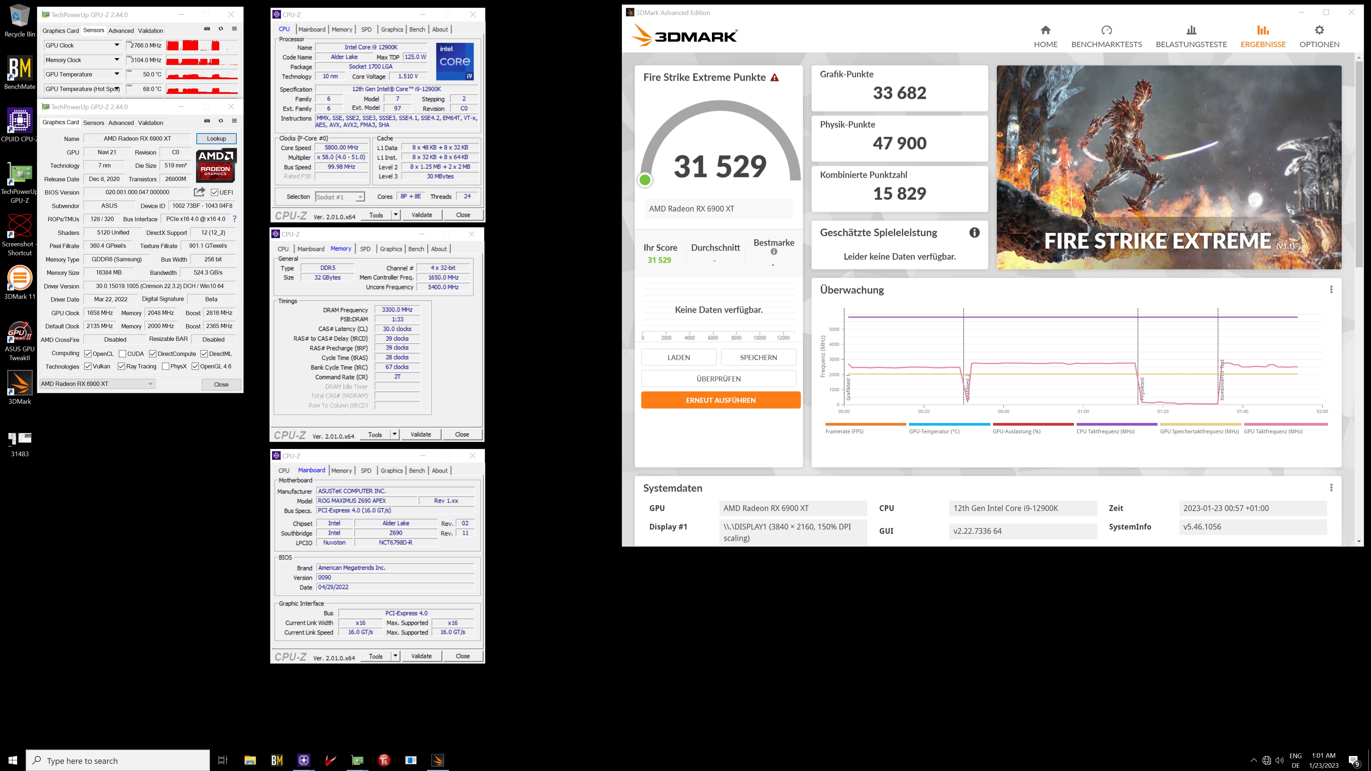This screenshot has width=1371, height=771.
Task: Open 3DMark 11 desktop shortcut
Action: (x=20, y=282)
